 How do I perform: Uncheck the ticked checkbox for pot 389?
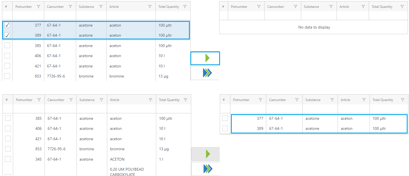[7, 35]
